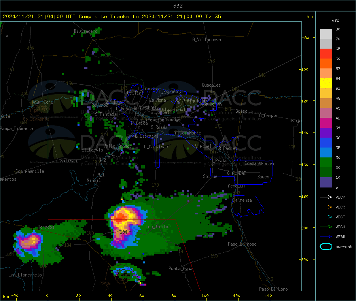Viewport: 356px width, 301px height.
Task: Click the Los_Toldos map label
Action: [x=157, y=227]
